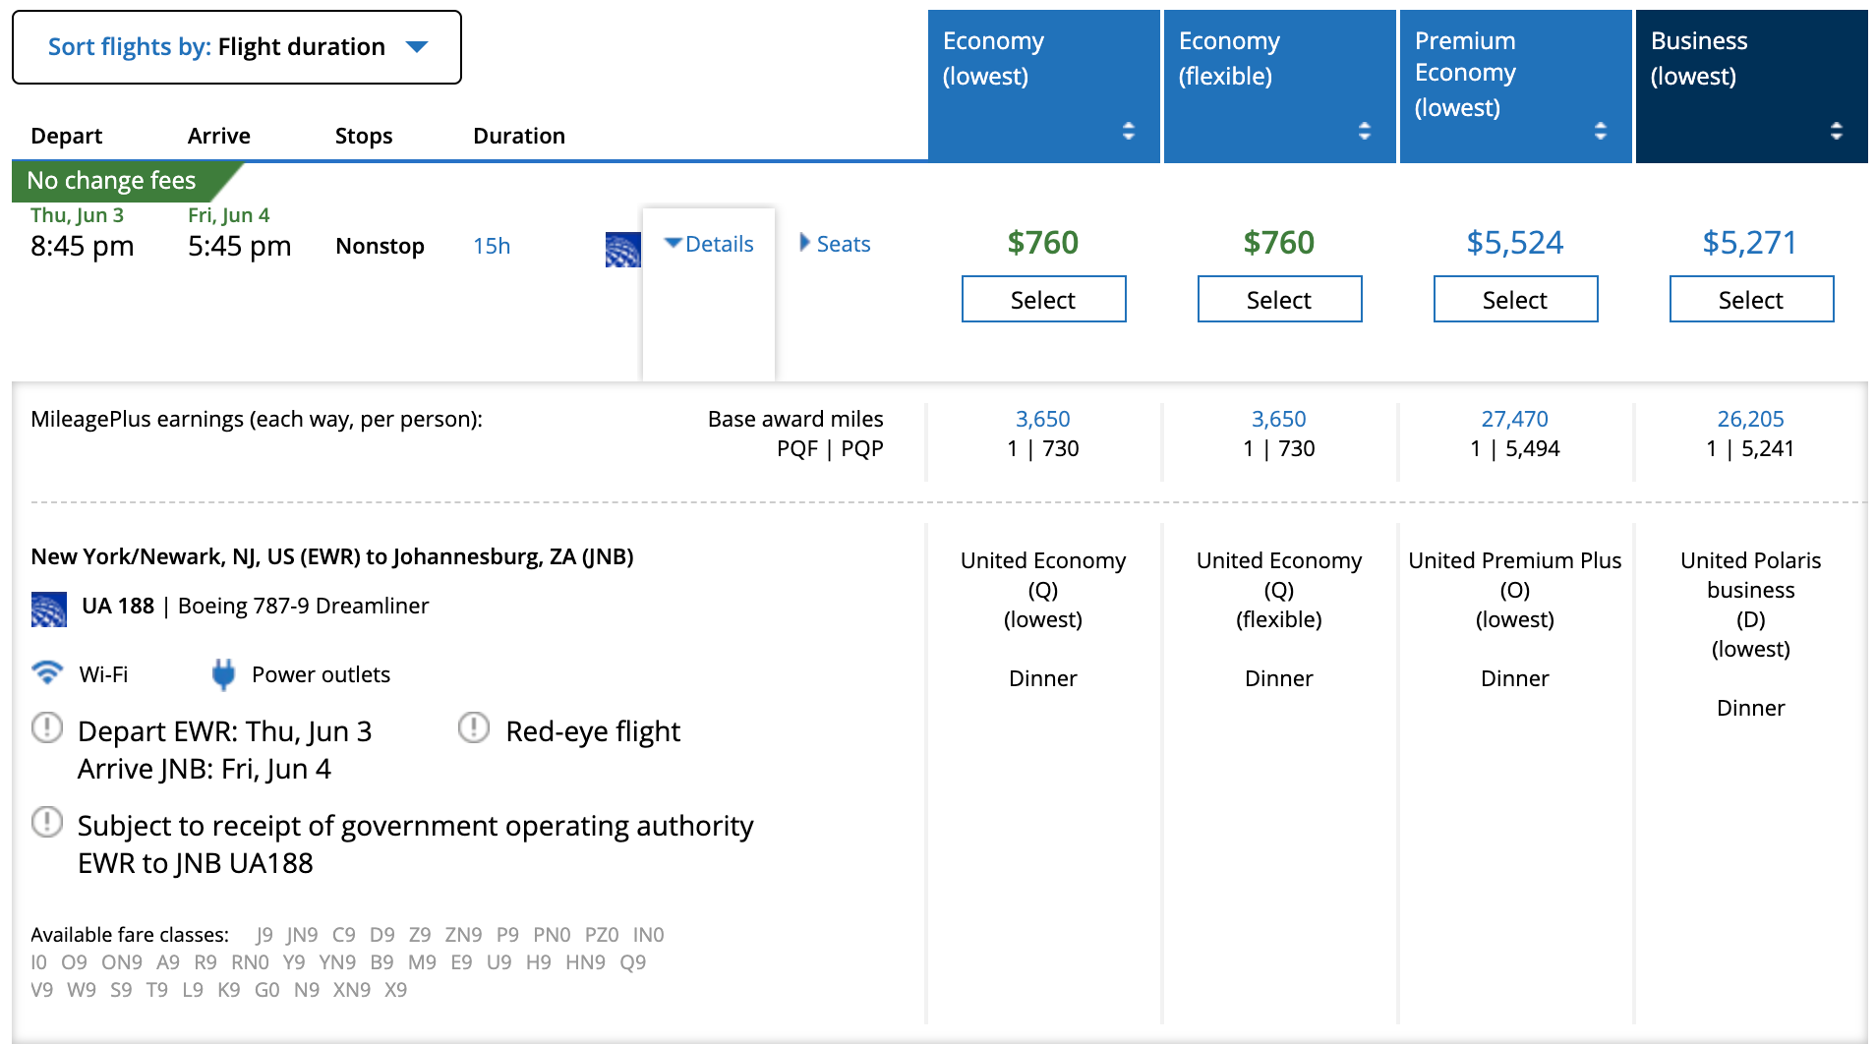Click the United logo next to UA 188
1876x1044 pixels.
click(x=49, y=609)
